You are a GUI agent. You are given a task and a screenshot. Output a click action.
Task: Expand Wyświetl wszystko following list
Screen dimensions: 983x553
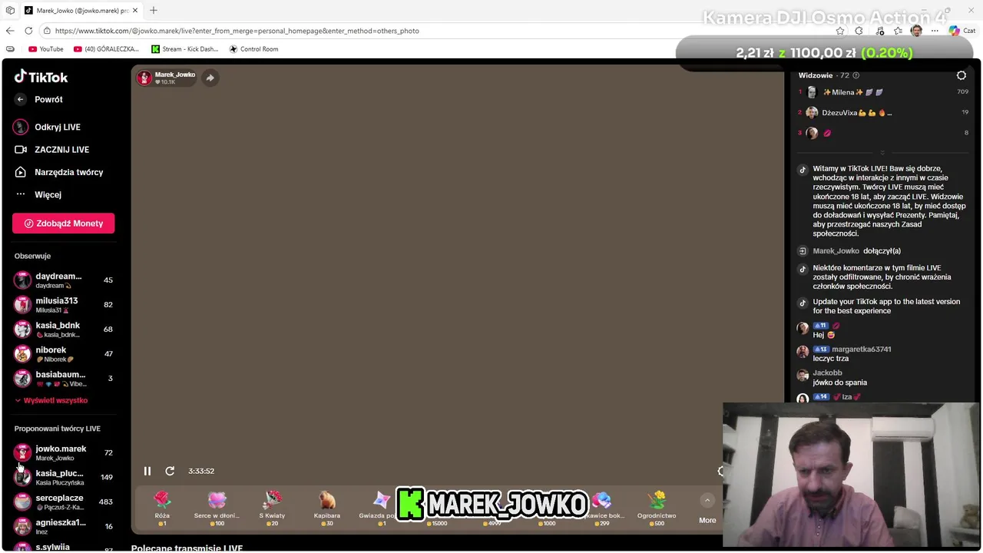pyautogui.click(x=51, y=400)
